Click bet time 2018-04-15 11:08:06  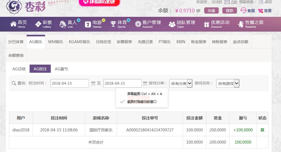(59, 130)
